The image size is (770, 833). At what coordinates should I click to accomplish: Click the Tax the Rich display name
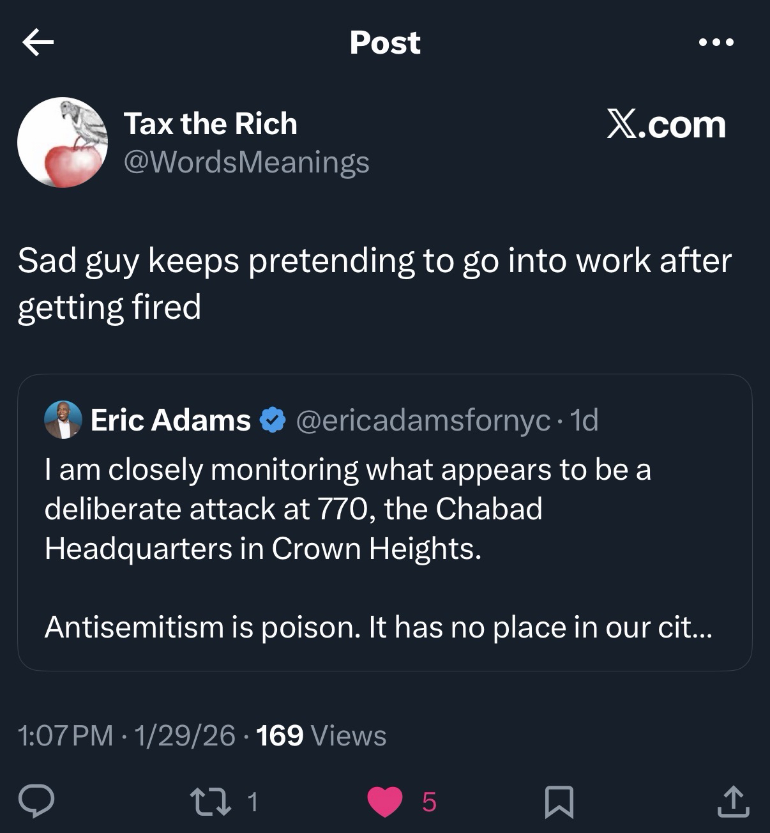(x=210, y=123)
